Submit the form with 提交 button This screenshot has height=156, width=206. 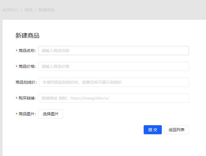point(153,130)
